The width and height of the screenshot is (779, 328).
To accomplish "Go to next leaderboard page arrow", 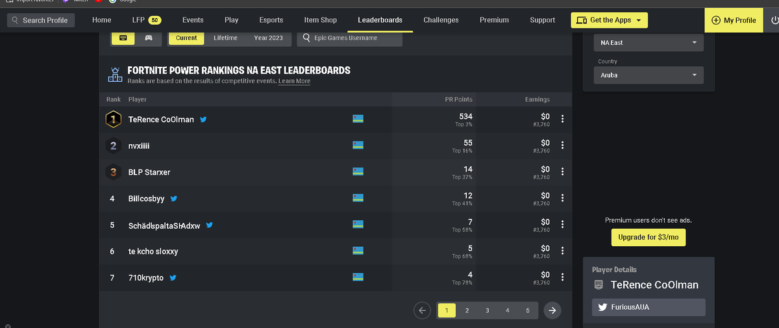I will pos(552,310).
